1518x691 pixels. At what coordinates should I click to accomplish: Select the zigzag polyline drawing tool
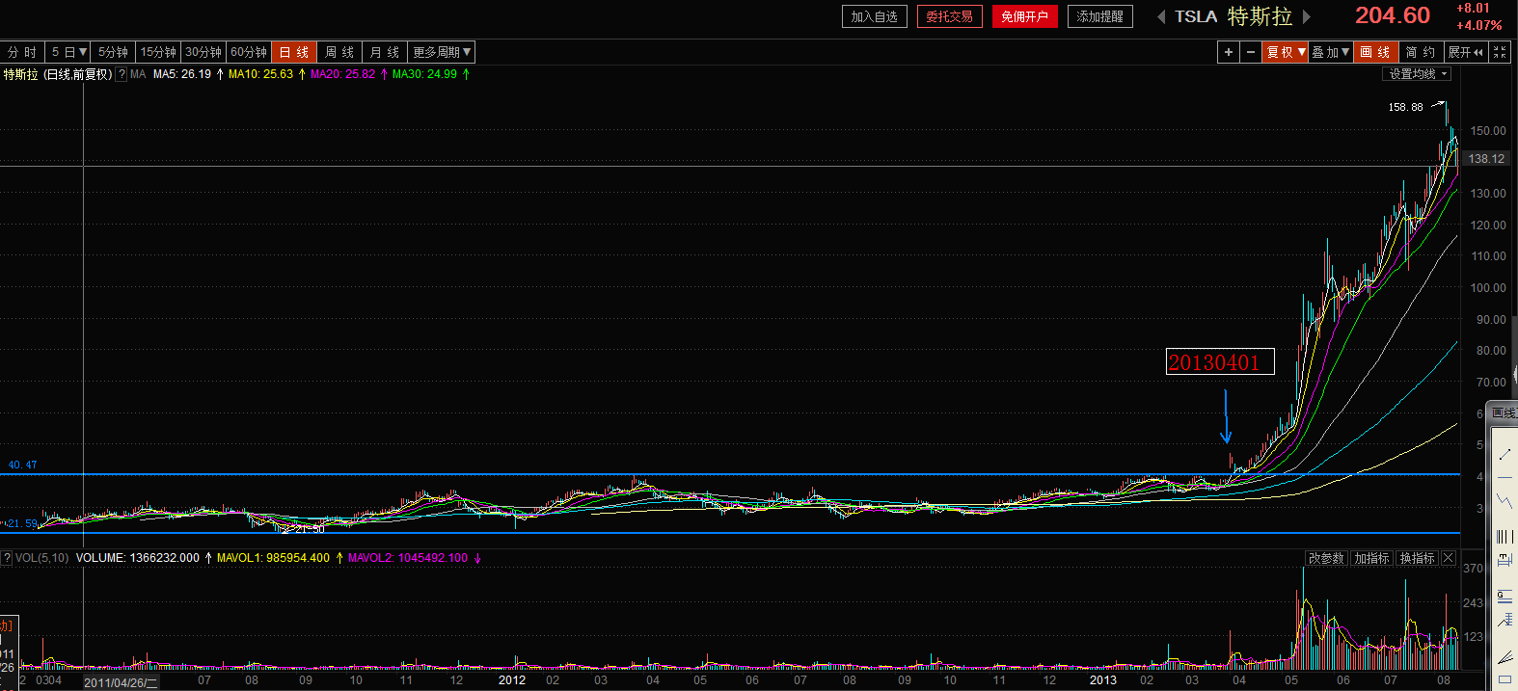1504,501
